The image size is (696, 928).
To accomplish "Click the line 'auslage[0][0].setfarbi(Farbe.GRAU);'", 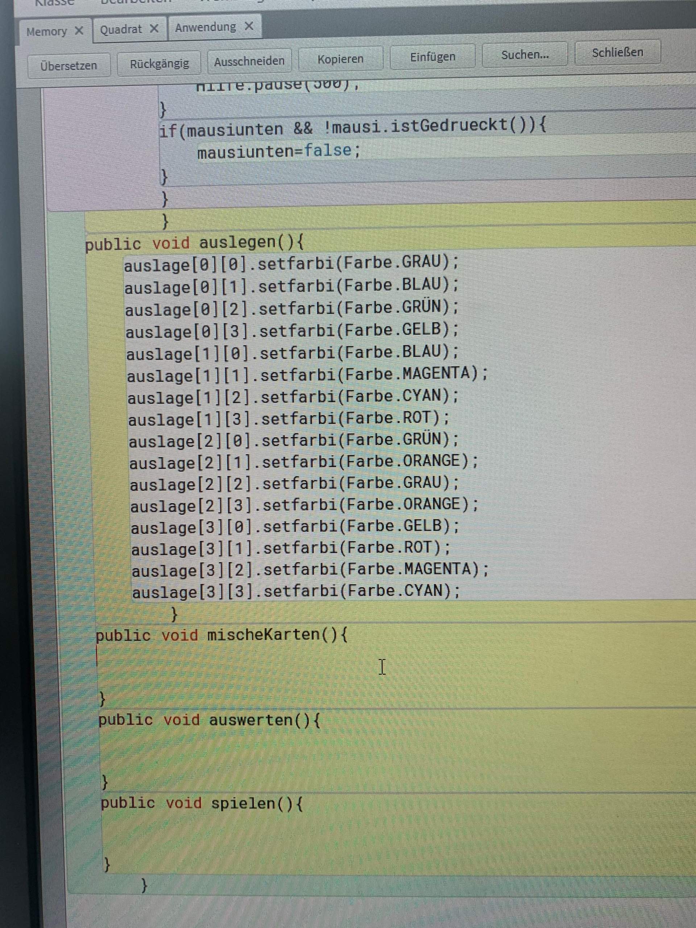I will click(x=291, y=264).
